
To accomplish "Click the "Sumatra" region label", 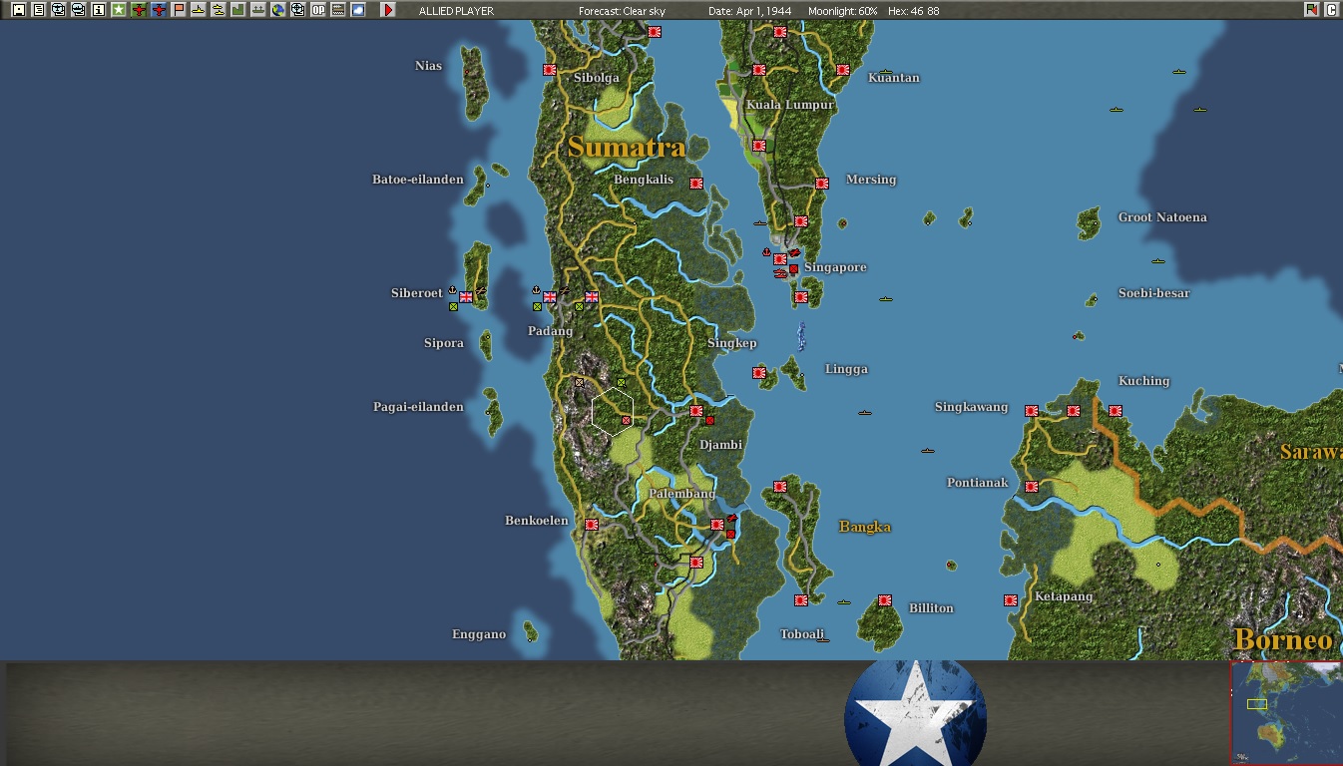I will point(627,148).
